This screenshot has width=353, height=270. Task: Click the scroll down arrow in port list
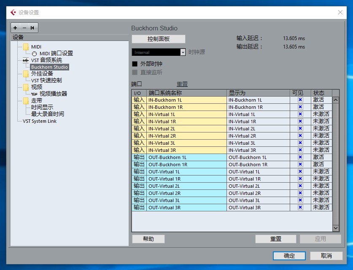pyautogui.click(x=336, y=228)
